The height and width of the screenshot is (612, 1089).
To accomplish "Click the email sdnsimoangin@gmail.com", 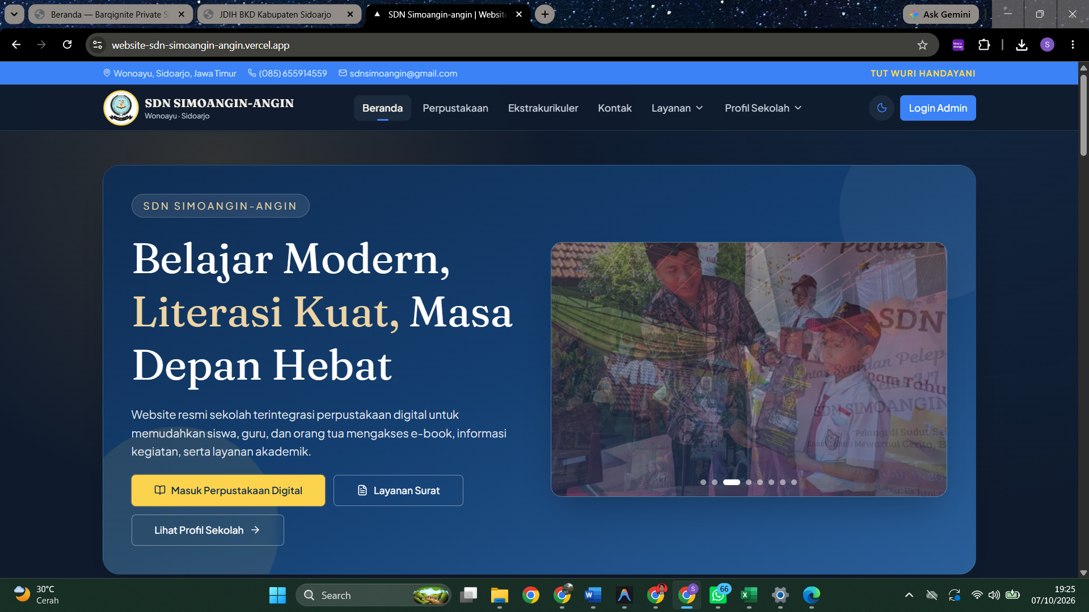I will [403, 73].
